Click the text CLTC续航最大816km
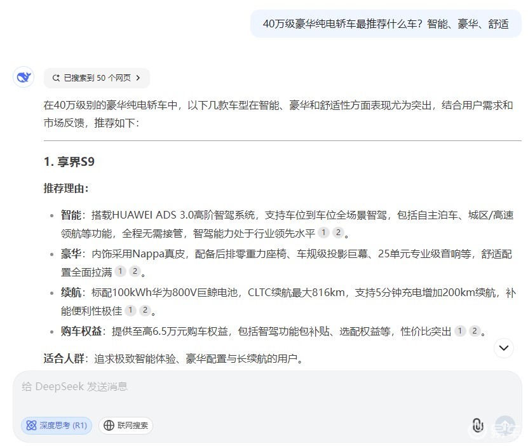This screenshot has height=446, width=528. point(296,292)
